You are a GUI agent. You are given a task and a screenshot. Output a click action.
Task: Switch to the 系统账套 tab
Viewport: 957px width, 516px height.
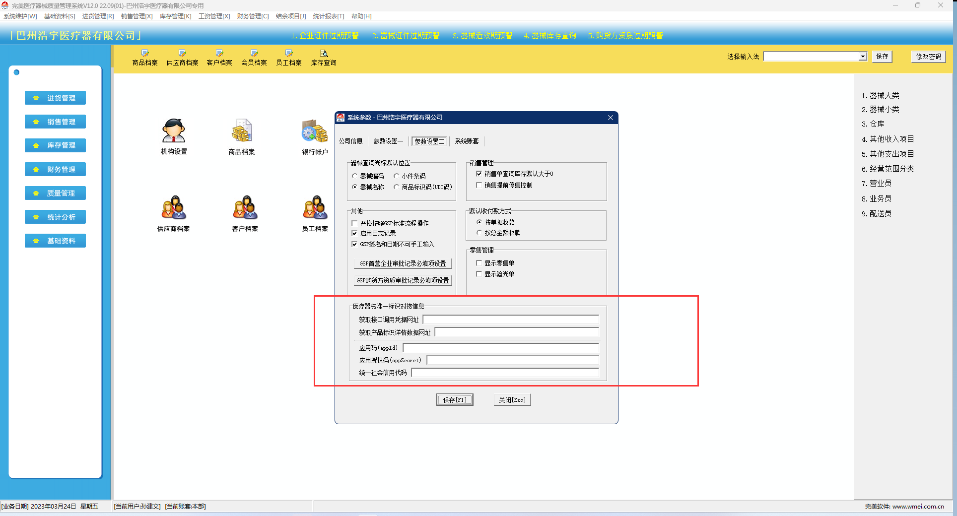point(467,141)
